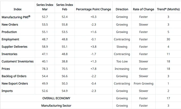Select the Employment row label
This screenshot has width=181, height=109.
point(10,39)
